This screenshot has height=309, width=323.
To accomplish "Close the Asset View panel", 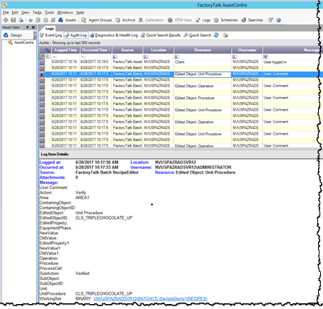I will [x=33, y=28].
